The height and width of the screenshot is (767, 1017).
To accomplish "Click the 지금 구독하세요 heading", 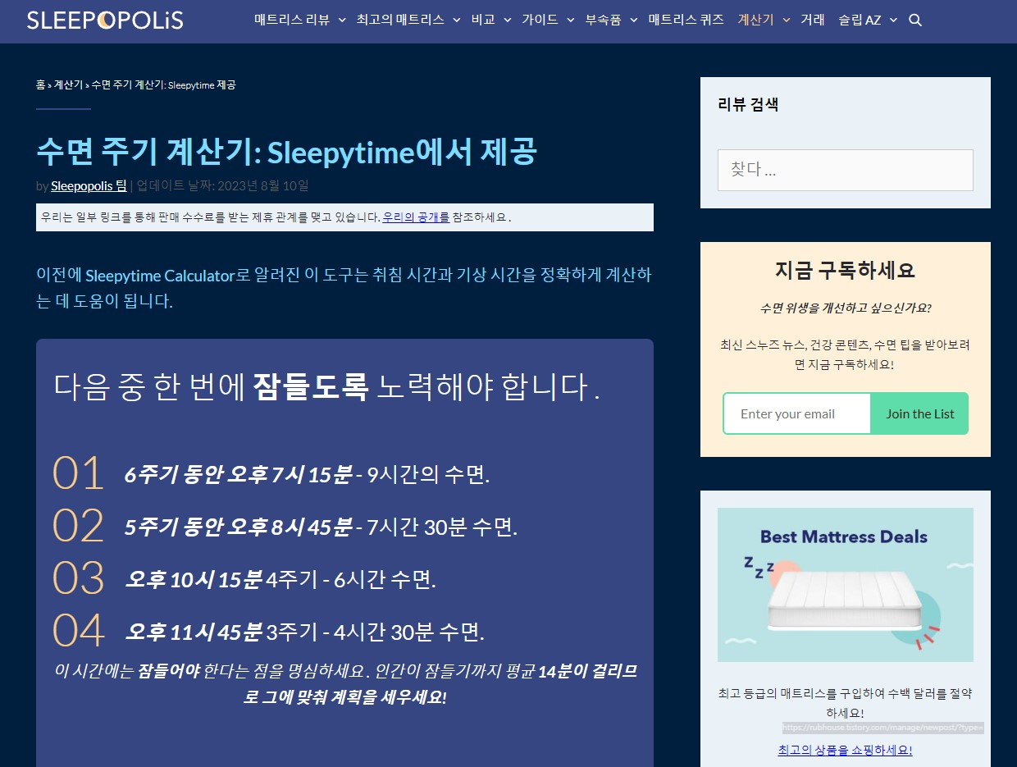I will 845,270.
